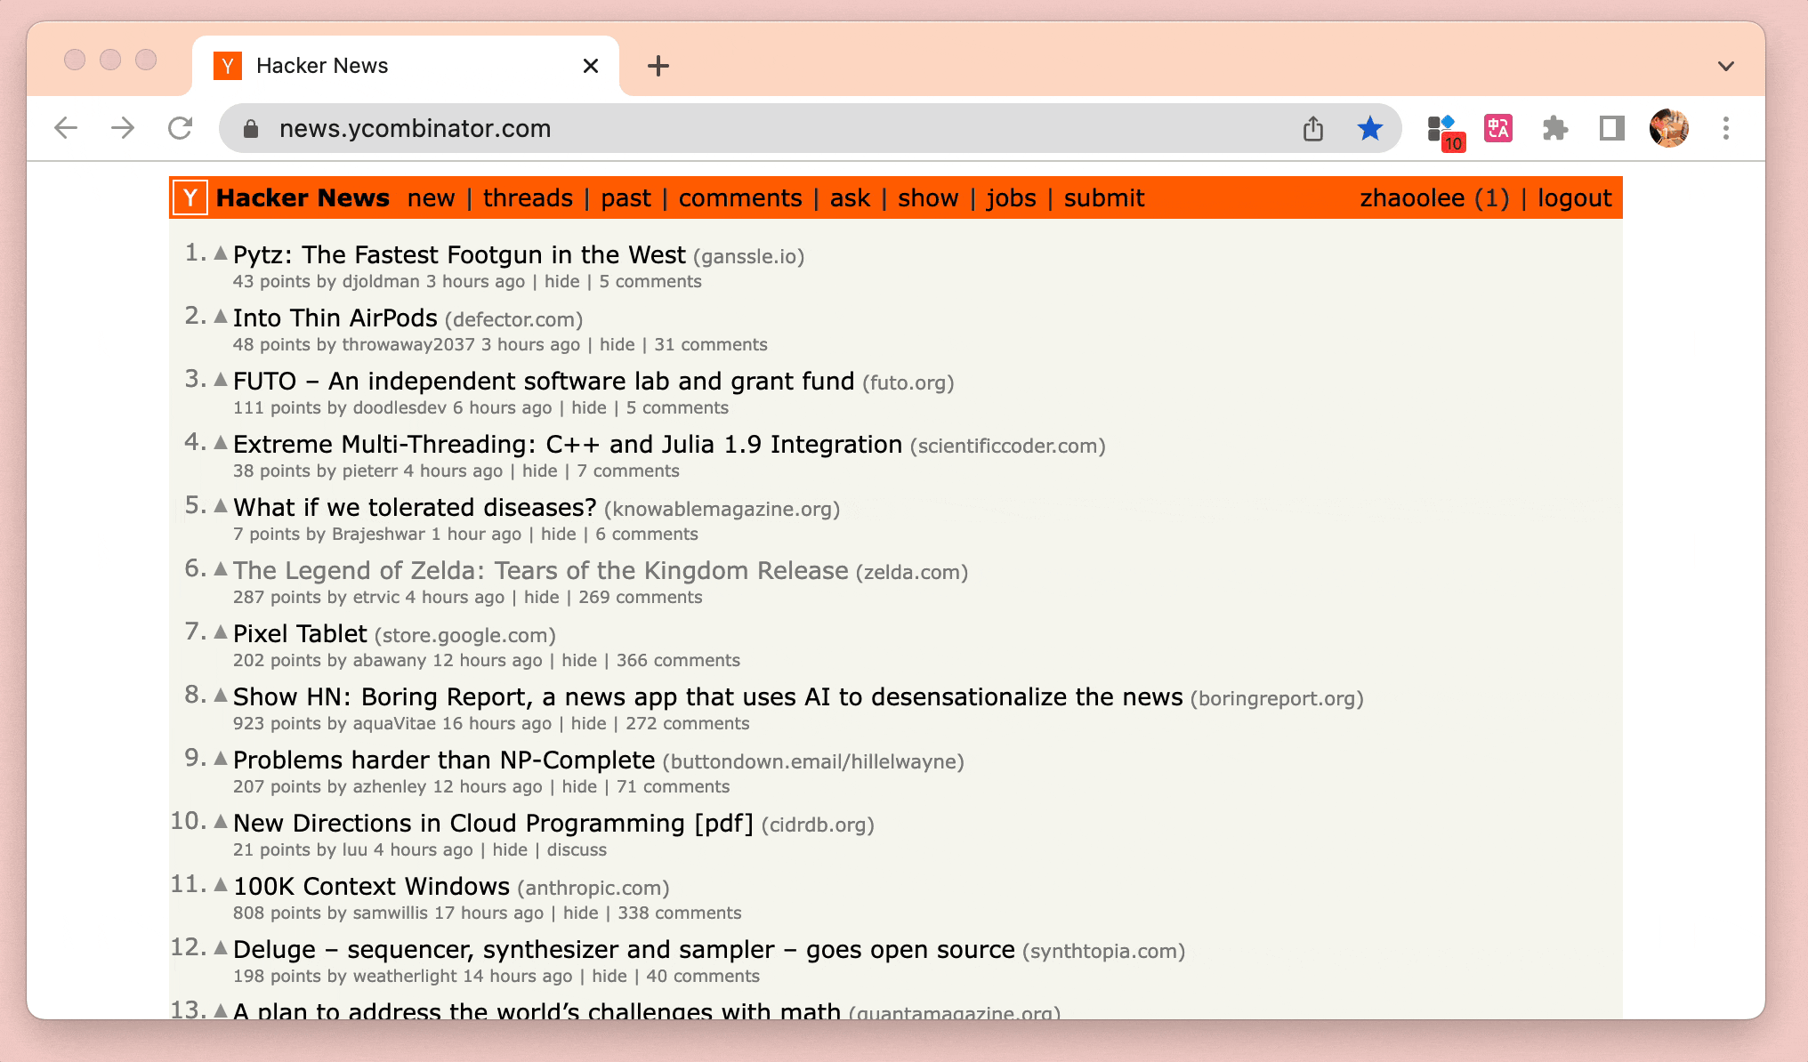This screenshot has width=1808, height=1062.
Task: Hide the 100K Context Windows story
Action: 580,913
